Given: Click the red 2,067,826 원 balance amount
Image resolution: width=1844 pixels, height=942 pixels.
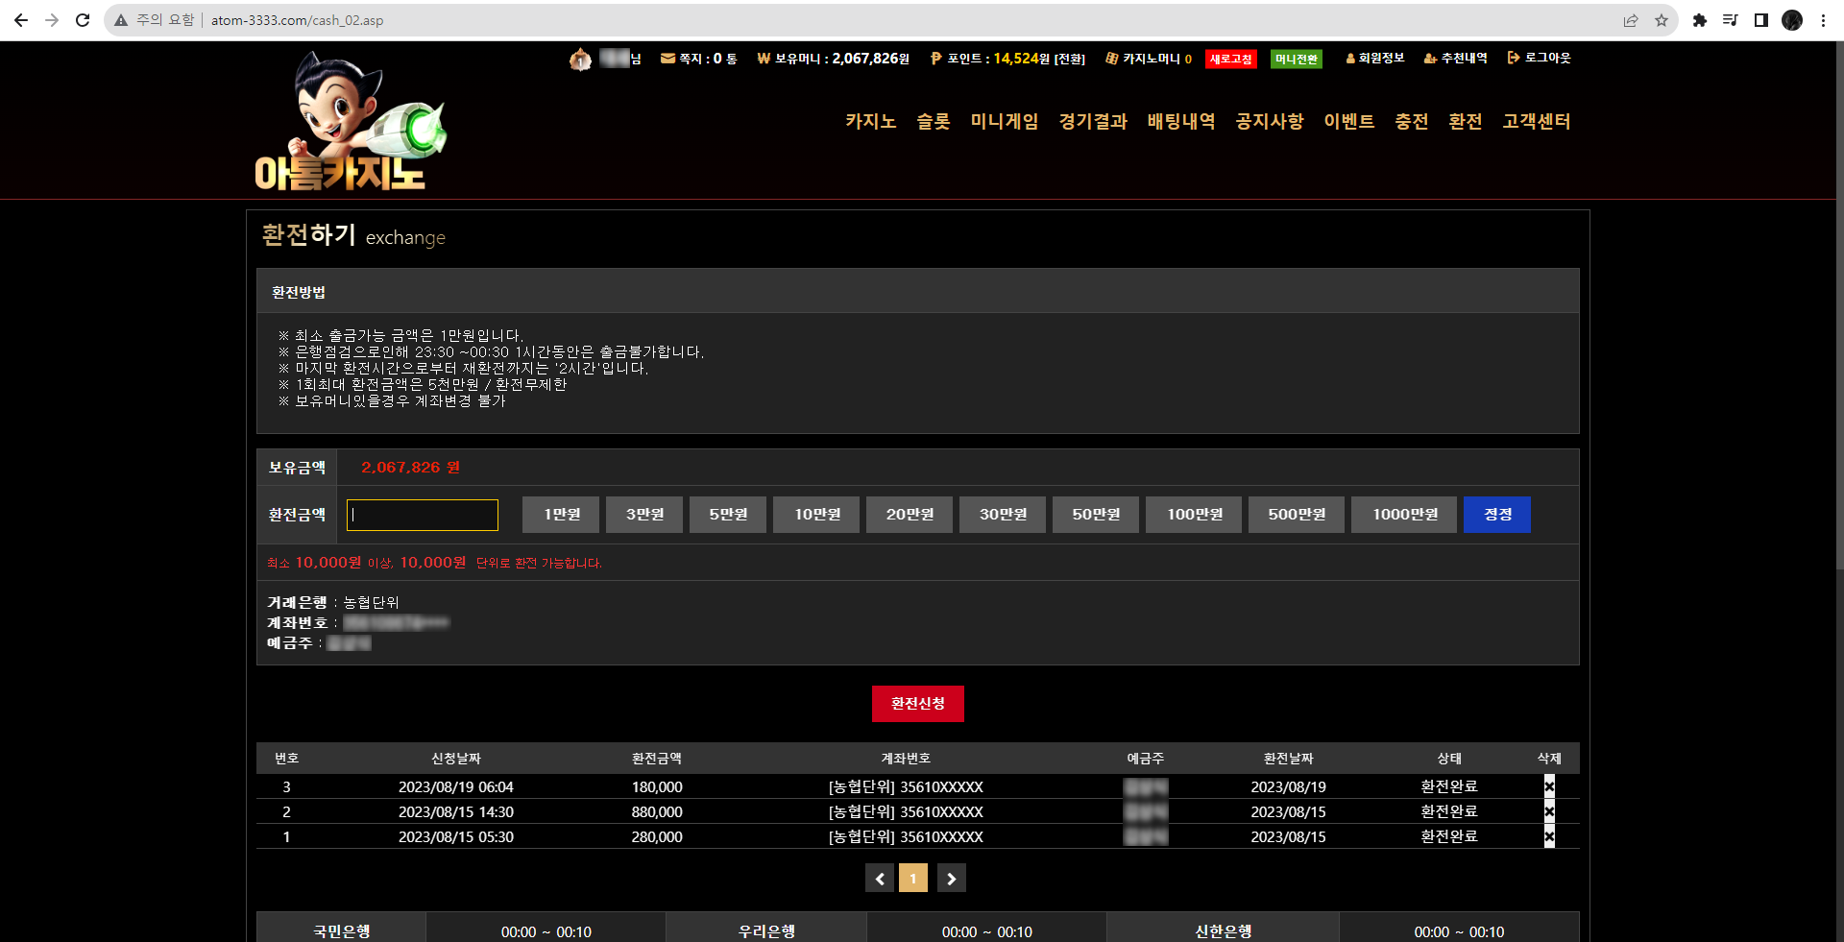Looking at the screenshot, I should pos(411,468).
